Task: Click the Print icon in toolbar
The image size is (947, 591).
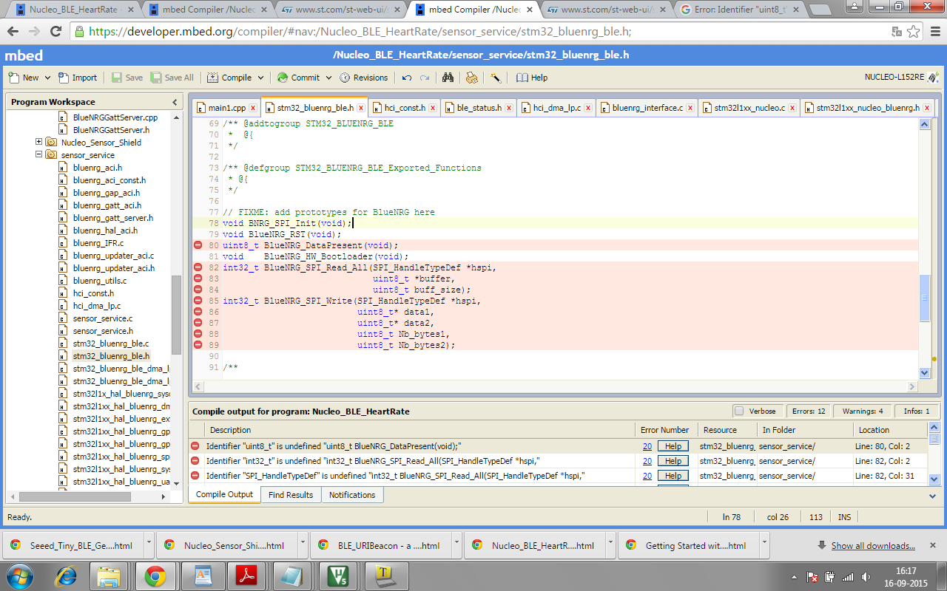Action: point(471,78)
